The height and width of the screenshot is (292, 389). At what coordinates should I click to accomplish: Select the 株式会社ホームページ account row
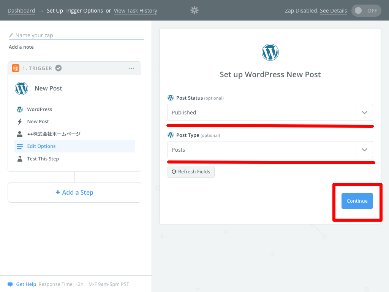coord(74,134)
